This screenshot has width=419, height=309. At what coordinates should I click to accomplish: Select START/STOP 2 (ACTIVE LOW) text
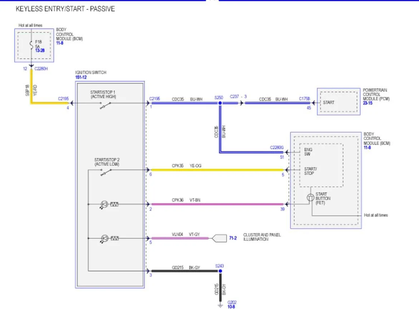[x=107, y=162]
